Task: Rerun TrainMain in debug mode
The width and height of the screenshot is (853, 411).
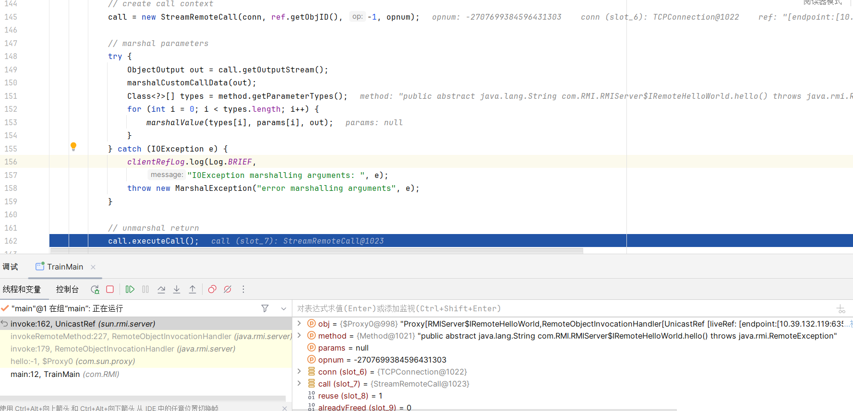Action: 95,289
